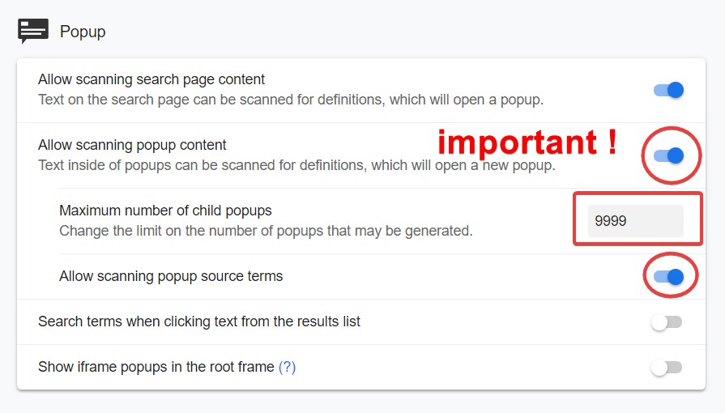Viewport: 725px width, 413px height.
Task: Click the Popup section heading text
Action: 83,32
